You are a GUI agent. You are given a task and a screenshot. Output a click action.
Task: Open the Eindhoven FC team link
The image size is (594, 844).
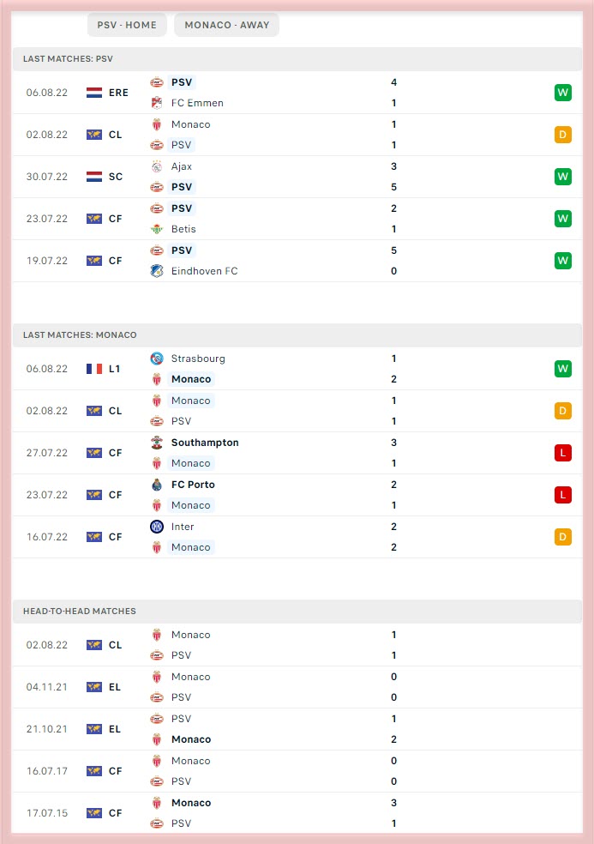(x=205, y=271)
